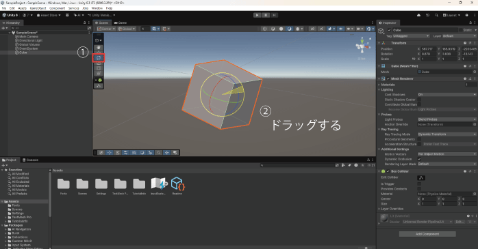Open Mesh Filter preset settings icon
Screen dimensions: 478x249
tap(470, 66)
